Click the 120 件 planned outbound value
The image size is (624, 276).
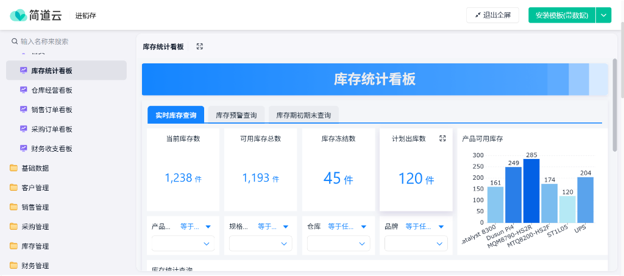pyautogui.click(x=416, y=179)
